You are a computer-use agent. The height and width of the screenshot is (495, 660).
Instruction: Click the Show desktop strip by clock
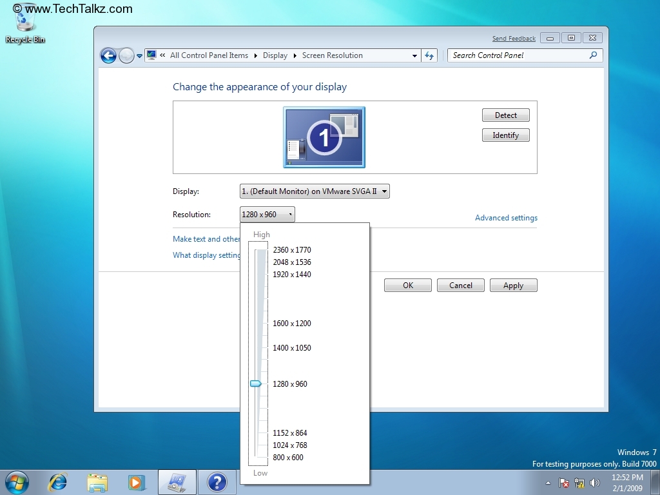(655, 483)
